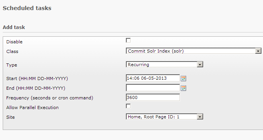Click the Scheduled tasks heading
263x140 pixels.
click(x=27, y=8)
